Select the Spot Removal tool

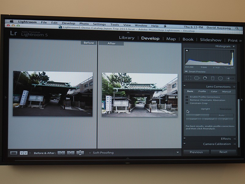tap(197, 78)
